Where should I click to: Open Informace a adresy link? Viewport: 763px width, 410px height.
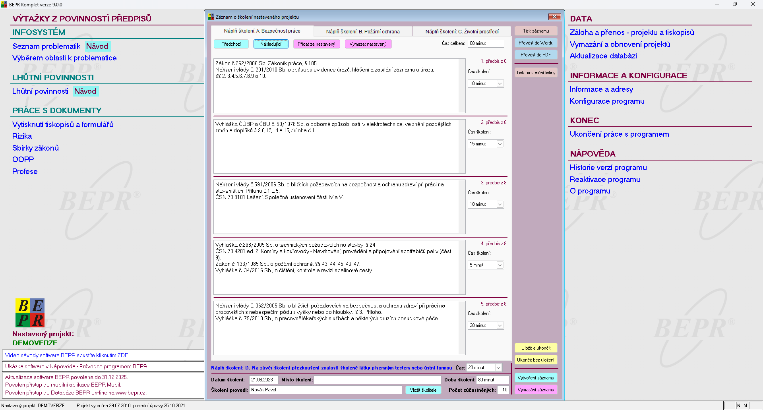tap(601, 89)
